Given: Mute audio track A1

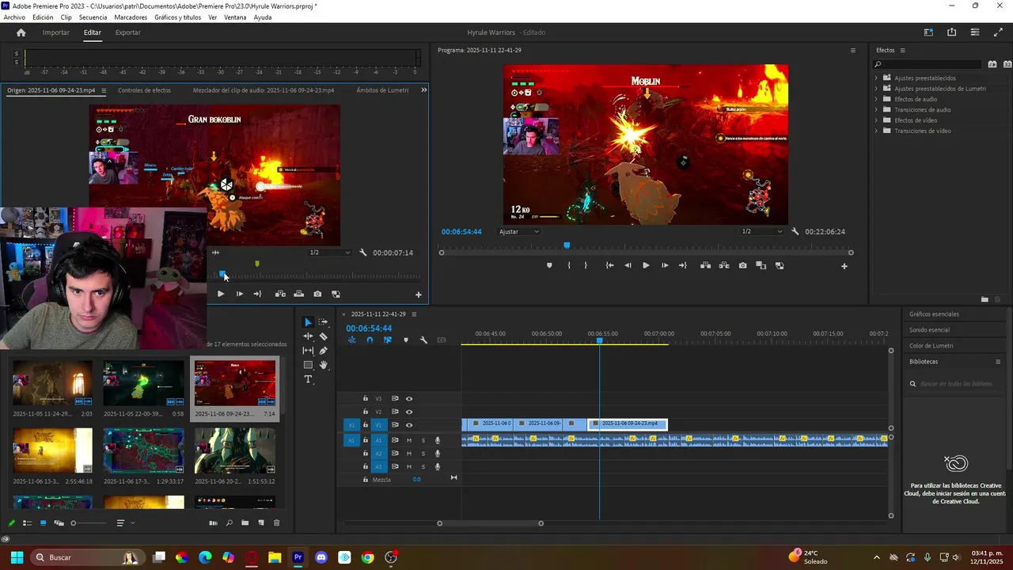Looking at the screenshot, I should 409,440.
